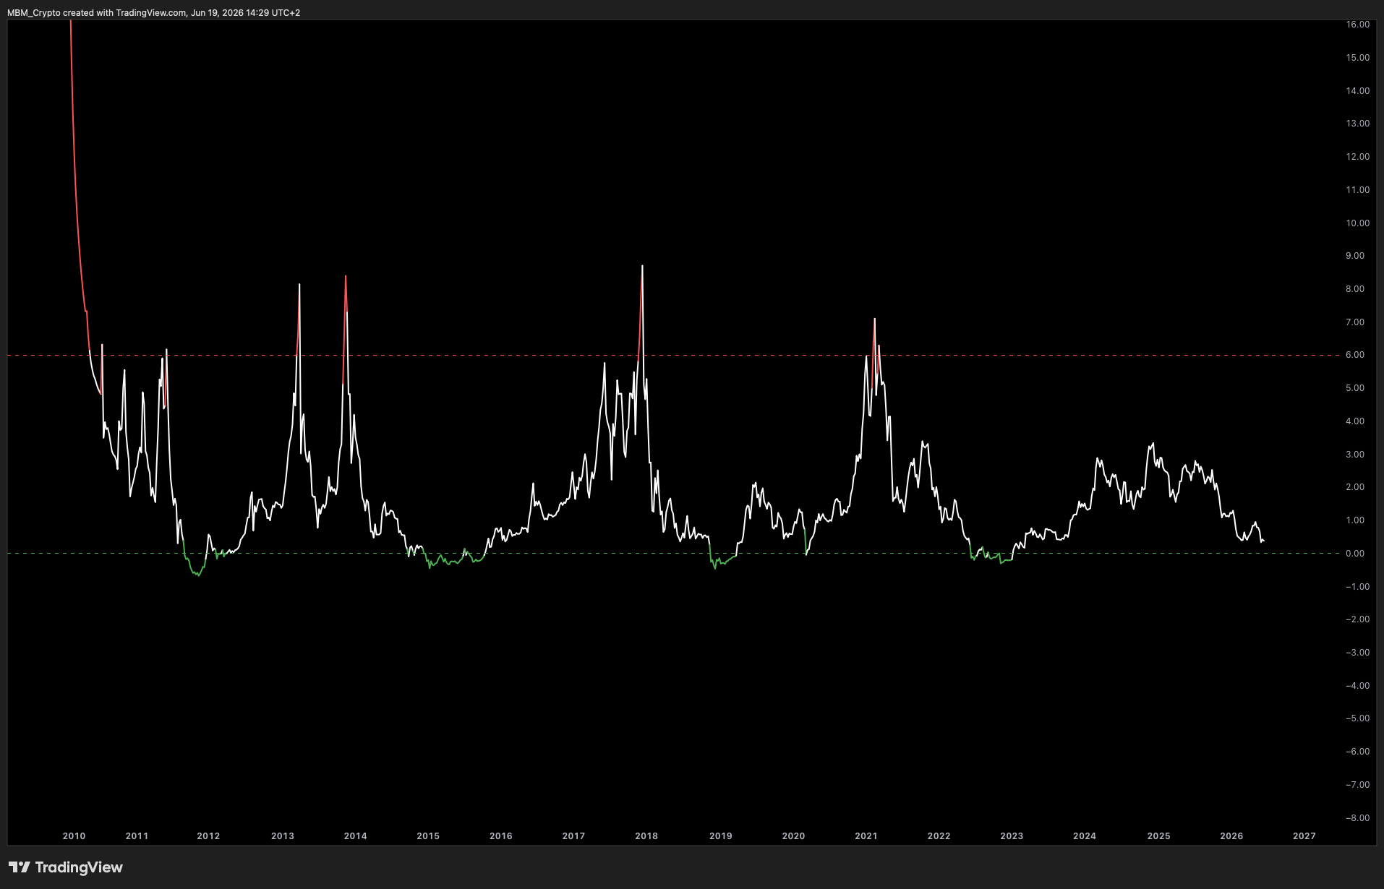Image resolution: width=1384 pixels, height=889 pixels.
Task: Click the 12.00 price axis label
Action: 1357,157
